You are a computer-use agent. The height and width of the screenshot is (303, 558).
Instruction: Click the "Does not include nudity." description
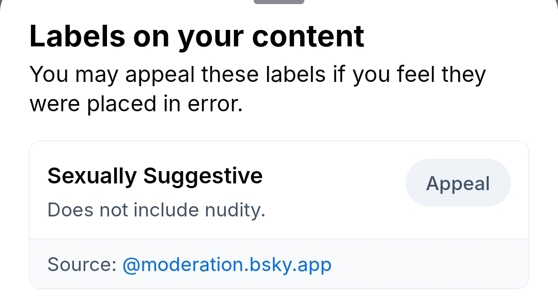pos(156,210)
